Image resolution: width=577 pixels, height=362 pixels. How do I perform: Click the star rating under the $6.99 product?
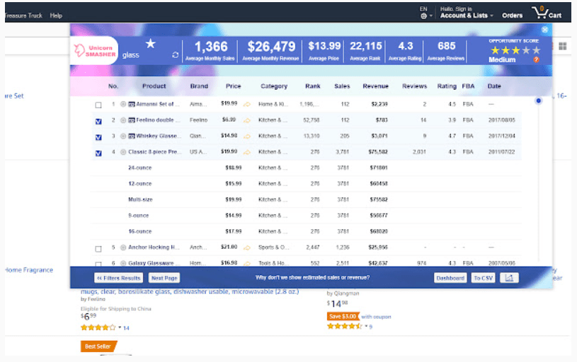pos(98,327)
